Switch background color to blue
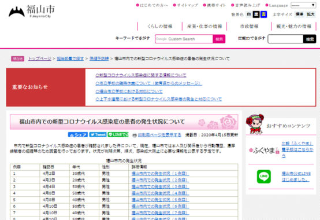This screenshot has height=220, width=320. [263, 14]
